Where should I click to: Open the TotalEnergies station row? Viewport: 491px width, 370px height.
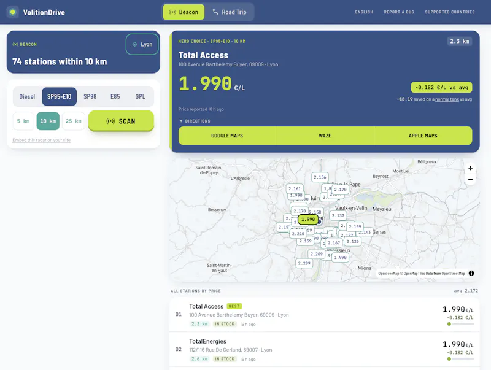pos(325,350)
